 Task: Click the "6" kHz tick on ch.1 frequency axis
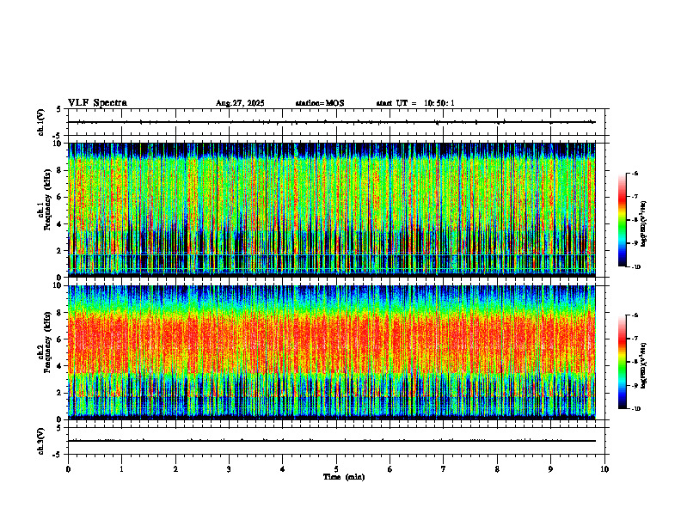click(x=60, y=197)
